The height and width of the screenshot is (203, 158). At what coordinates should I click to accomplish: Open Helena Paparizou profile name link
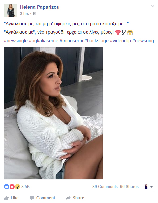(40, 7)
